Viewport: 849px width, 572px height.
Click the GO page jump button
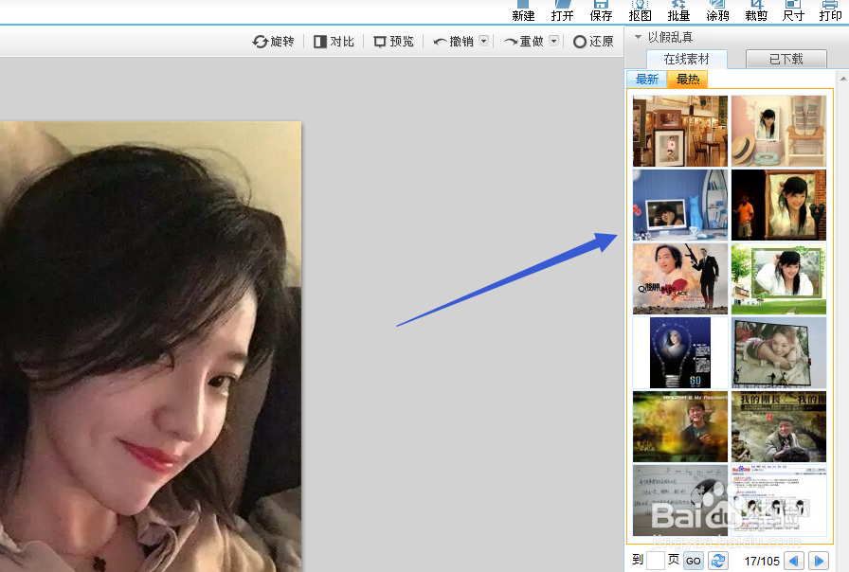693,561
